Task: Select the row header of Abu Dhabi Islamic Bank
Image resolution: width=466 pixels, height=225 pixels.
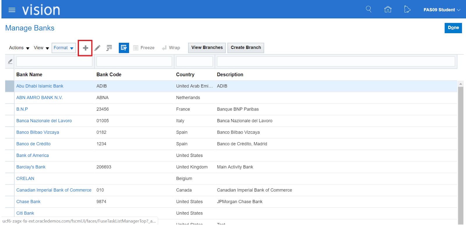Action: click(x=10, y=86)
